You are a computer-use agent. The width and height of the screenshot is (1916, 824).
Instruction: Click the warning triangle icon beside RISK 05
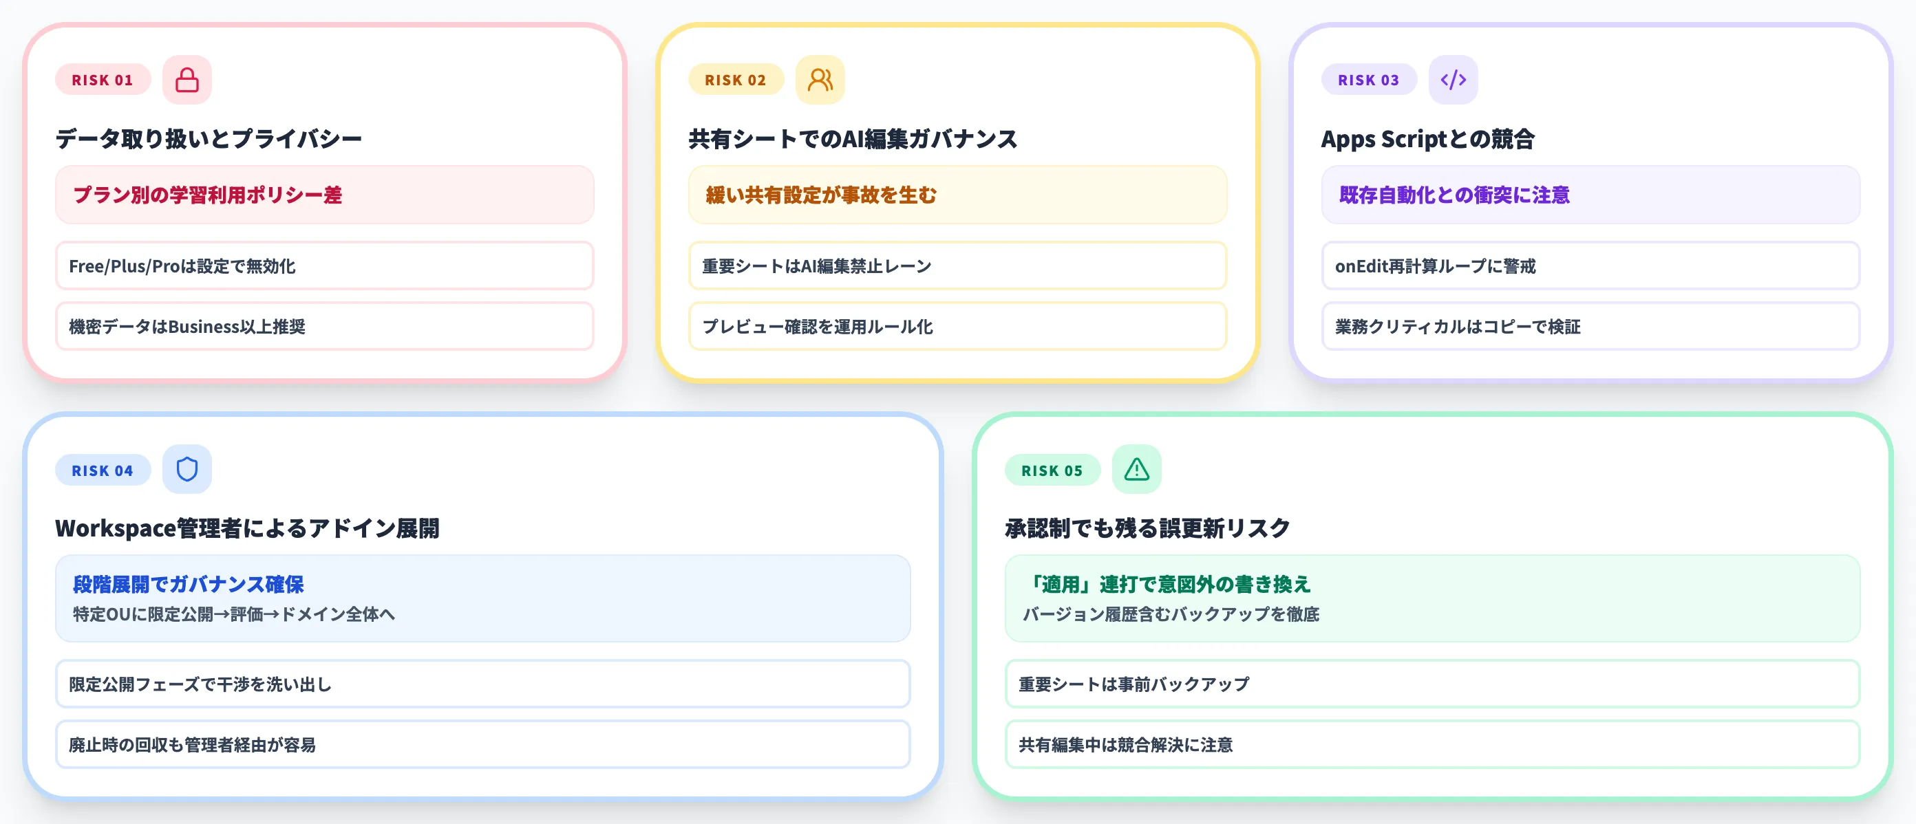click(x=1136, y=469)
